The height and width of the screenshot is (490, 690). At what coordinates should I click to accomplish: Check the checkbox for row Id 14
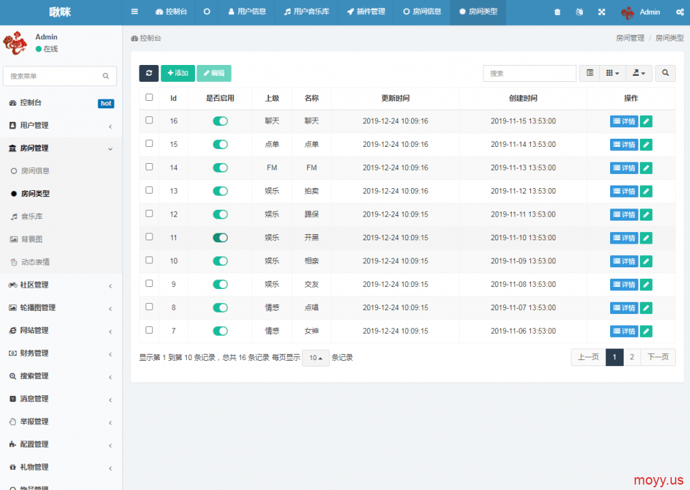pos(149,166)
